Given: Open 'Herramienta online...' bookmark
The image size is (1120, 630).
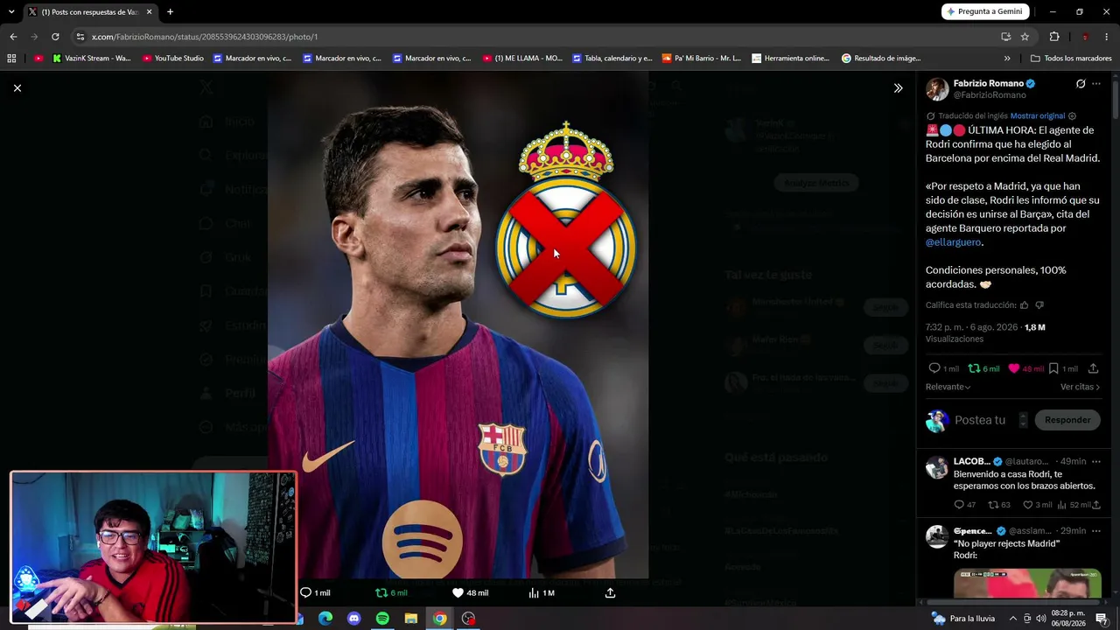Looking at the screenshot, I should tap(790, 59).
